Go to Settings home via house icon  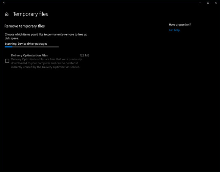coord(7,14)
